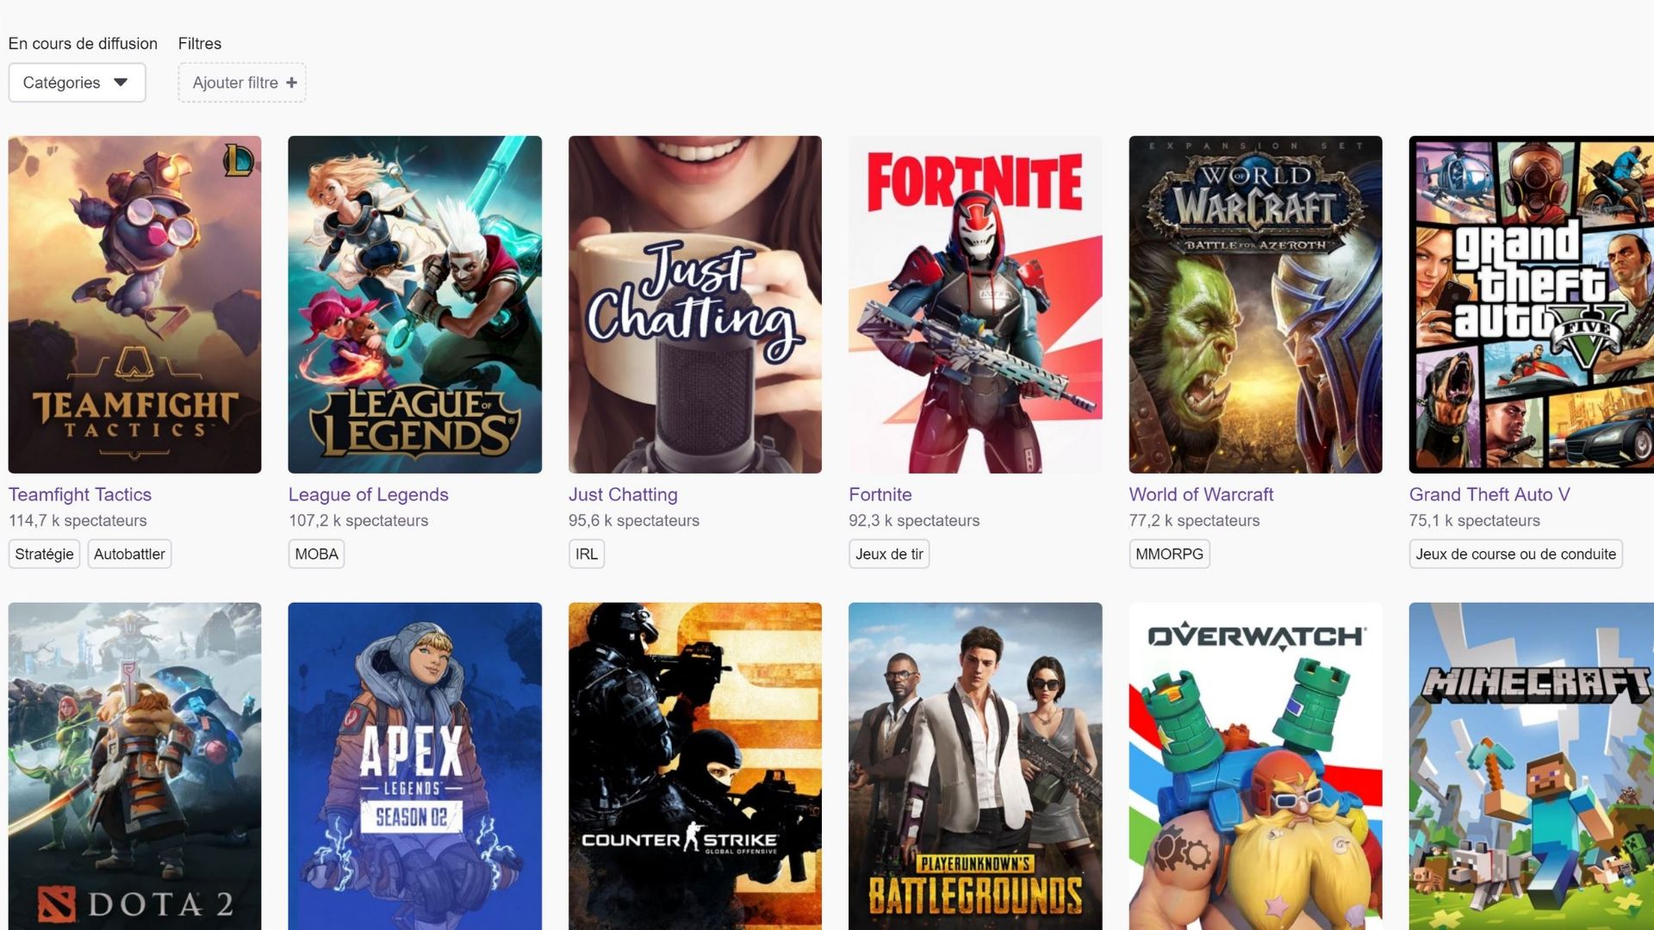Follow the League of Legends title link
1654x930 pixels.
(x=368, y=494)
